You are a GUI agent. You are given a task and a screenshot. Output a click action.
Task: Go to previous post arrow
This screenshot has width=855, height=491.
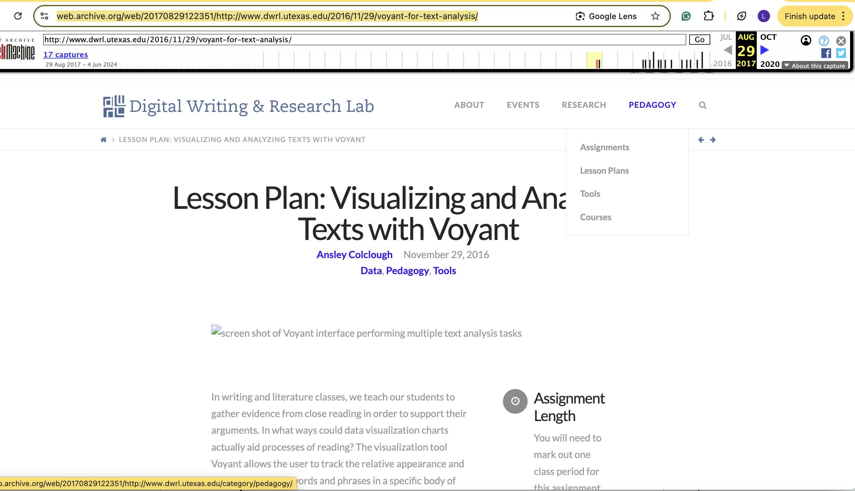(701, 140)
